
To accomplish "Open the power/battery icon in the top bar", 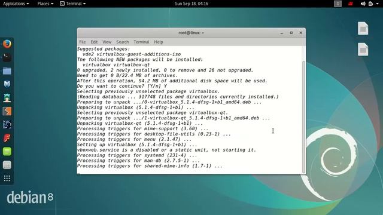I will coord(370,4).
